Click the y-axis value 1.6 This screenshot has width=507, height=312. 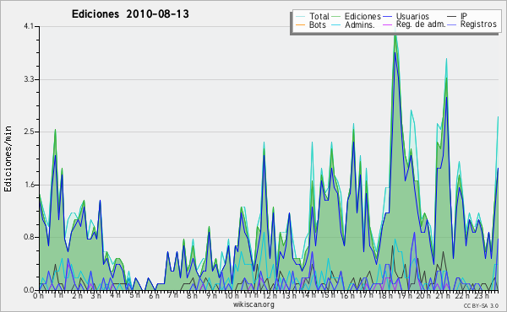pos(29,185)
